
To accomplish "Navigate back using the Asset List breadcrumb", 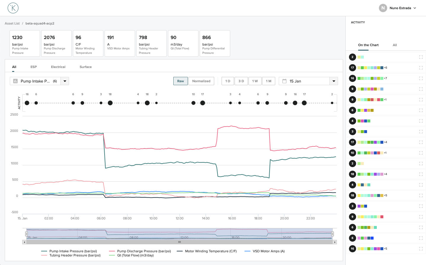I will 12,23.
